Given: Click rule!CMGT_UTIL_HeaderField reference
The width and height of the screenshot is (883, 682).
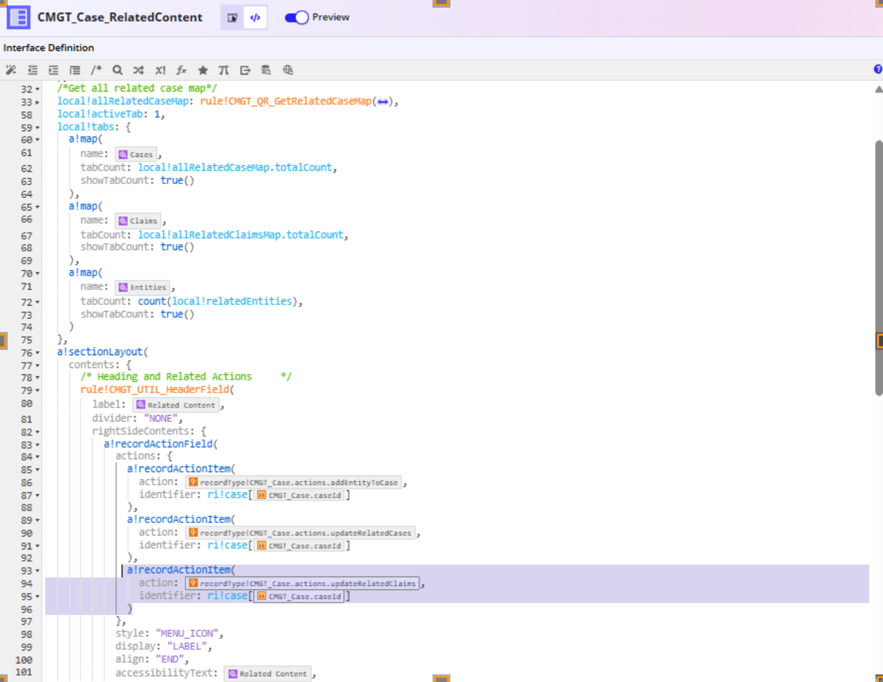Looking at the screenshot, I should click(154, 389).
